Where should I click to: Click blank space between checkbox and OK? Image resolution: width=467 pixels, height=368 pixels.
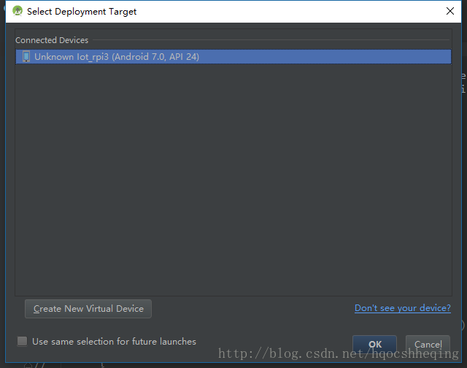pos(274,342)
